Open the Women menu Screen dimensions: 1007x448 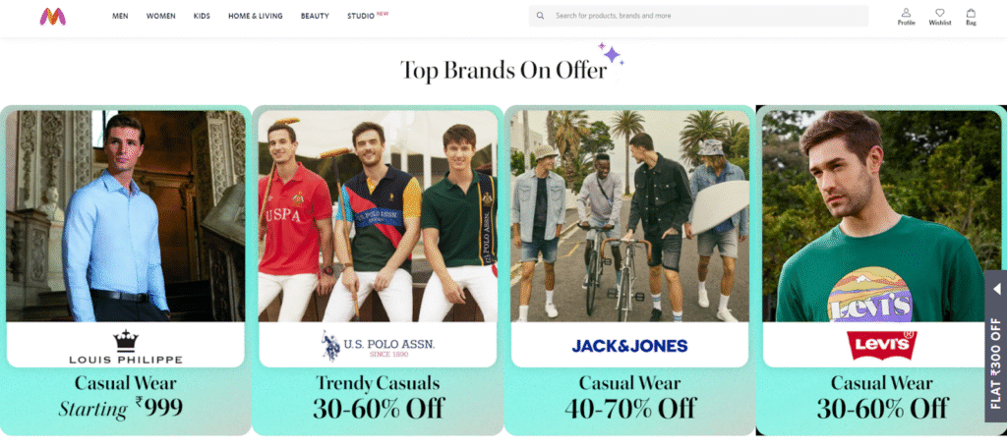[160, 16]
